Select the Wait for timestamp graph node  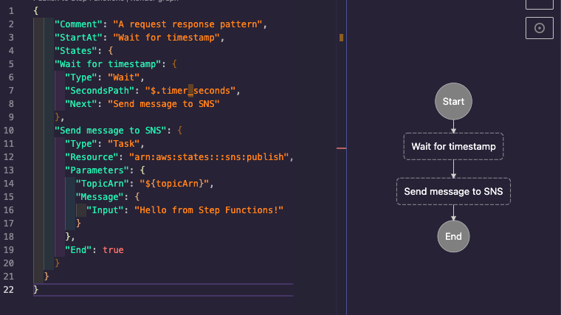click(x=453, y=146)
